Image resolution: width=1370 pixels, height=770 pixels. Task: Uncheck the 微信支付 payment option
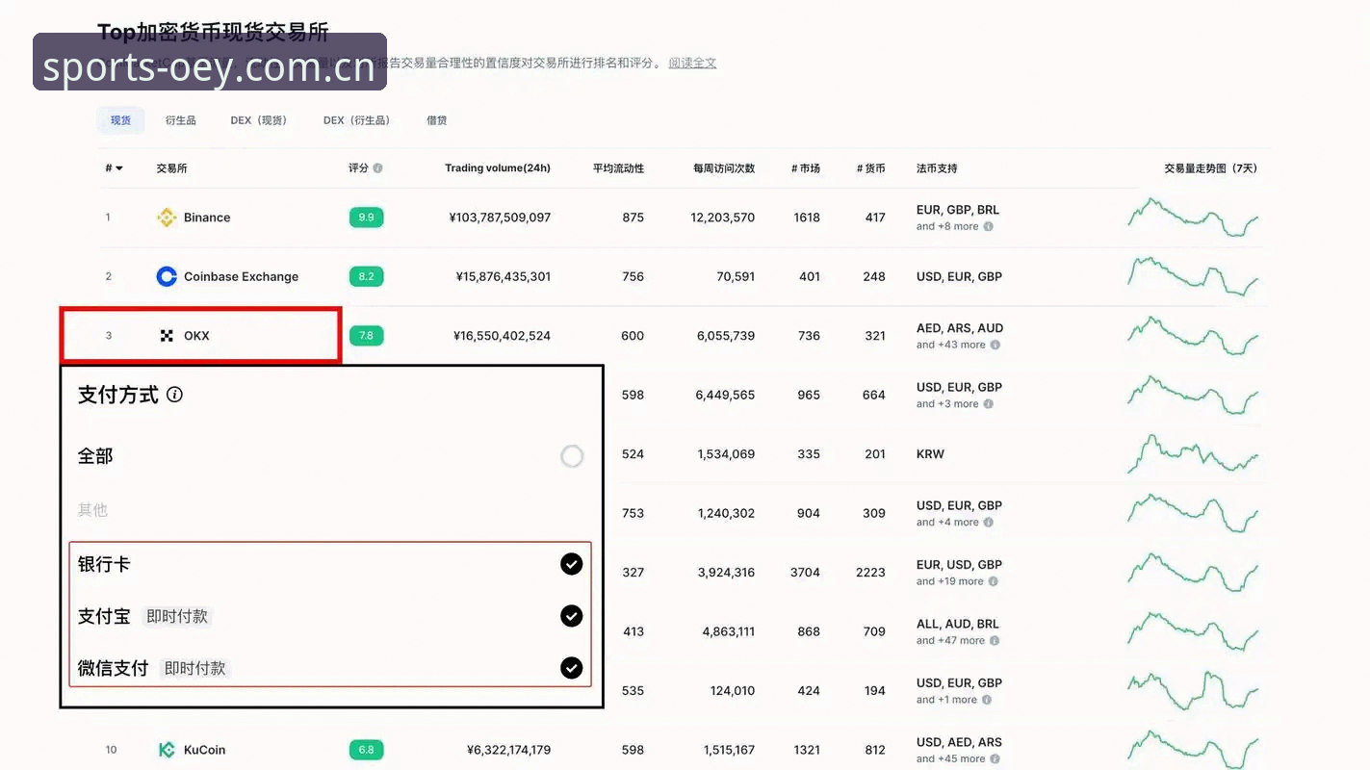572,667
